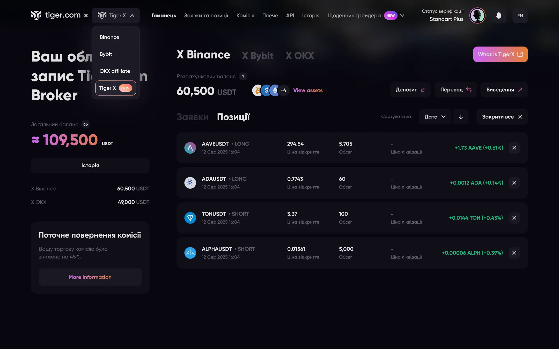This screenshot has height=349, width=559.
Task: Click the ALPHAUSDT coin icon
Action: tap(190, 253)
